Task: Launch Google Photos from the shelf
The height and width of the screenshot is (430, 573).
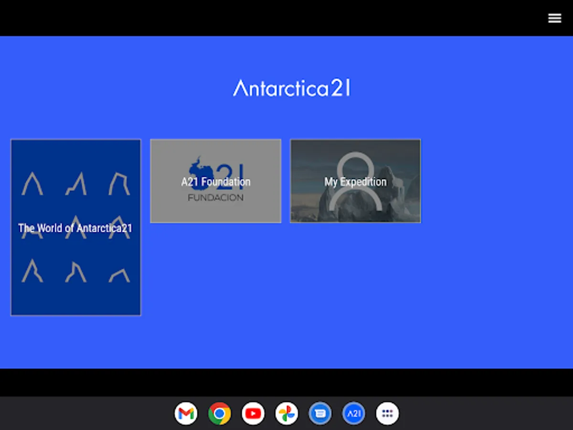Action: pos(286,413)
